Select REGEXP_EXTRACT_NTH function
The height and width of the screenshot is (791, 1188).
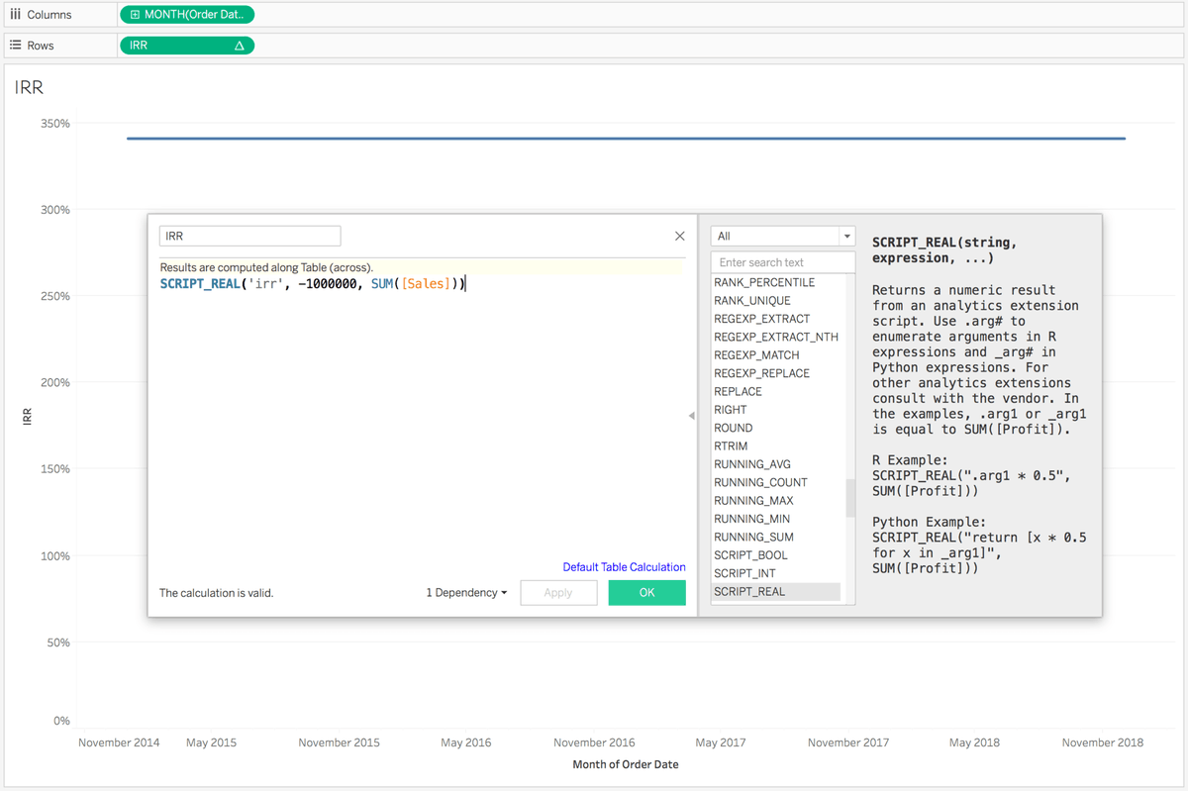[776, 337]
